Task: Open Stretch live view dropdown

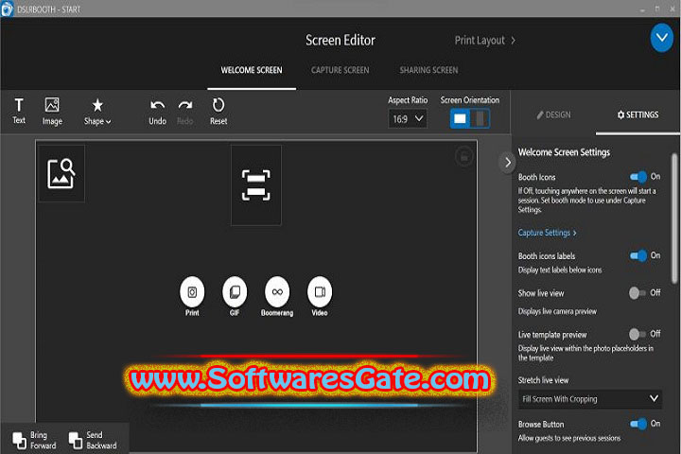Action: coord(590,399)
